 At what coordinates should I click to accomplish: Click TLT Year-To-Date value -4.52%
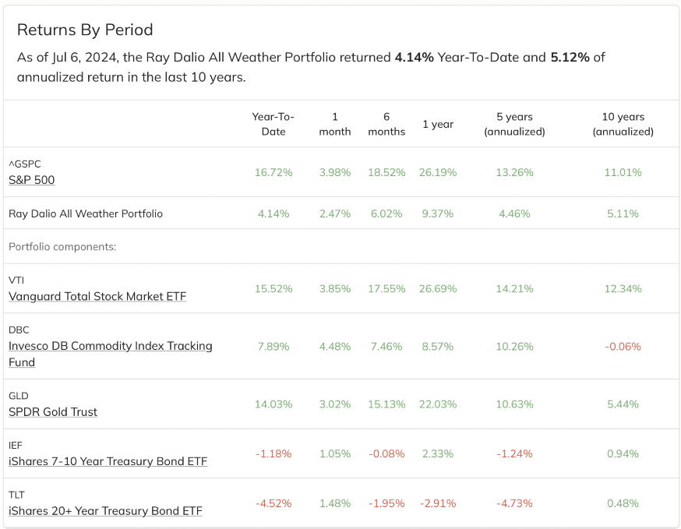273,503
